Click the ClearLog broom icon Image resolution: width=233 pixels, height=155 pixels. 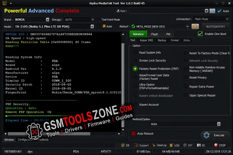coord(154,145)
